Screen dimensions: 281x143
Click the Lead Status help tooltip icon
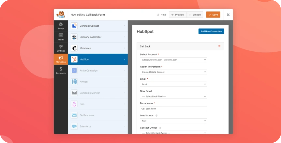[156, 116]
